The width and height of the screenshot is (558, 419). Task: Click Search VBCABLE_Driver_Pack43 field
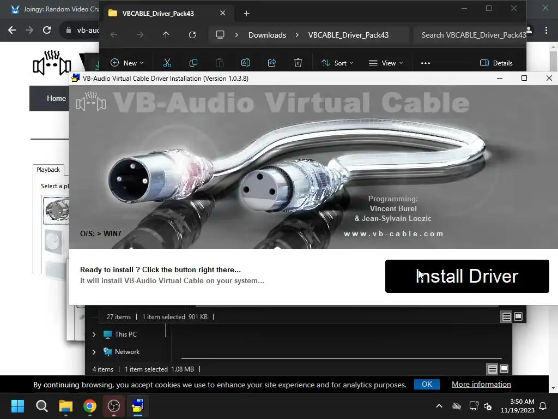pyautogui.click(x=470, y=35)
